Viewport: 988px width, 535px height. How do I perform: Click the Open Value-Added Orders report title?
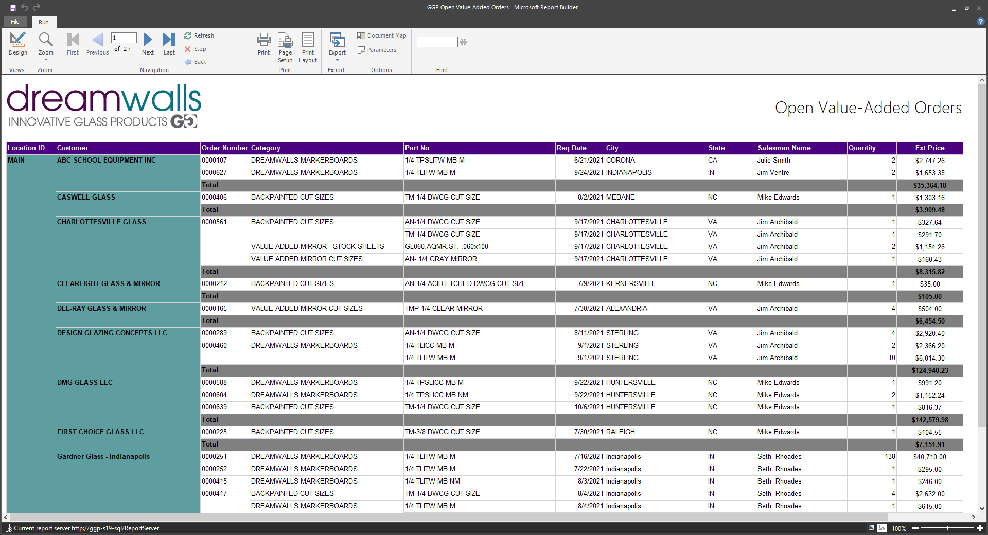click(868, 108)
